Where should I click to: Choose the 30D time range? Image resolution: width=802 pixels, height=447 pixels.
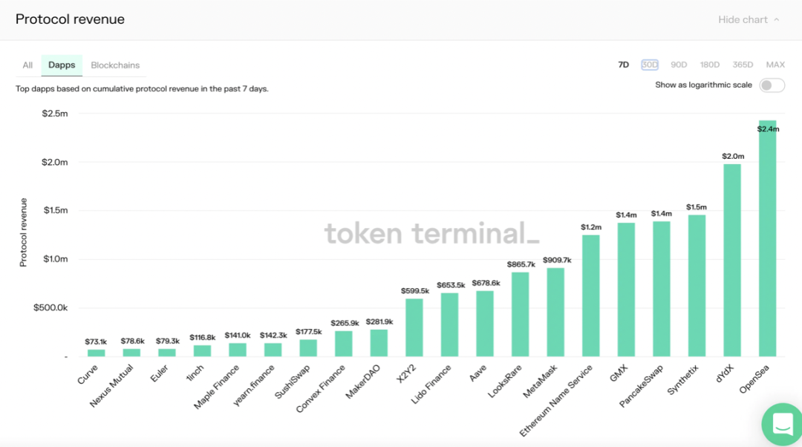click(650, 65)
